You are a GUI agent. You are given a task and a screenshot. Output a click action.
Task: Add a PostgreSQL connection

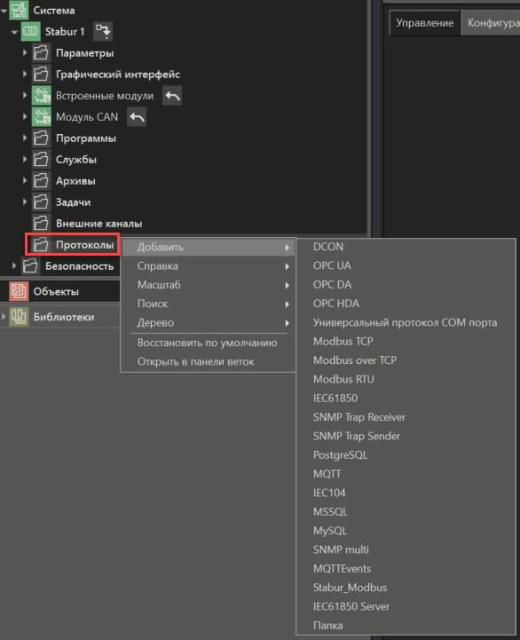tap(406, 455)
